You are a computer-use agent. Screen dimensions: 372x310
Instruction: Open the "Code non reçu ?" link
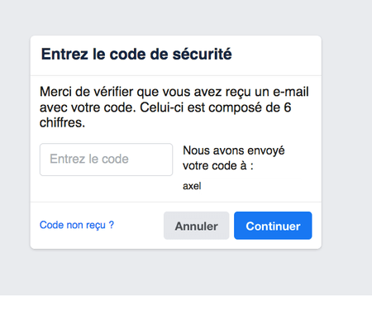[x=77, y=225]
